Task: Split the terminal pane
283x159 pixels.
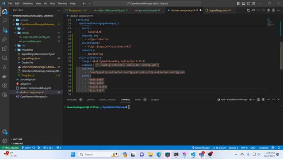Action: [258, 99]
